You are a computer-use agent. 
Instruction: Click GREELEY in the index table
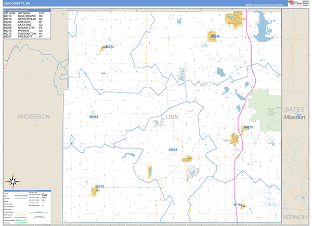tap(24, 22)
